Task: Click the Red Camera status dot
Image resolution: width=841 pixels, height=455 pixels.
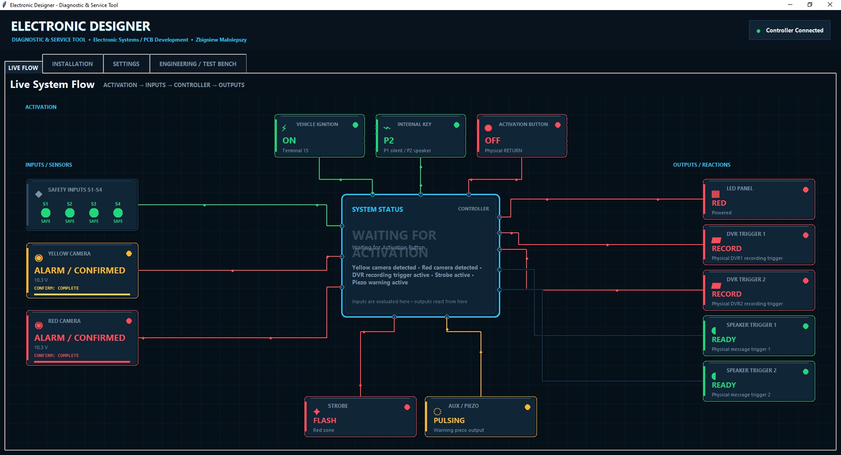Action: [x=129, y=321]
